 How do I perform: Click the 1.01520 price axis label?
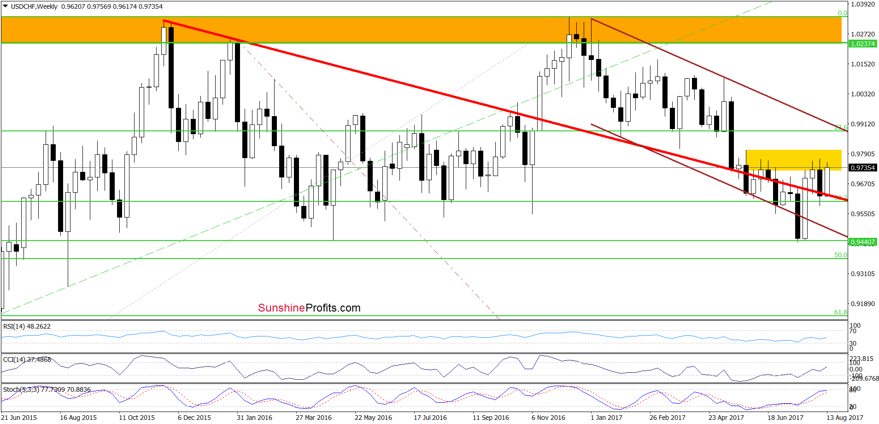point(862,64)
